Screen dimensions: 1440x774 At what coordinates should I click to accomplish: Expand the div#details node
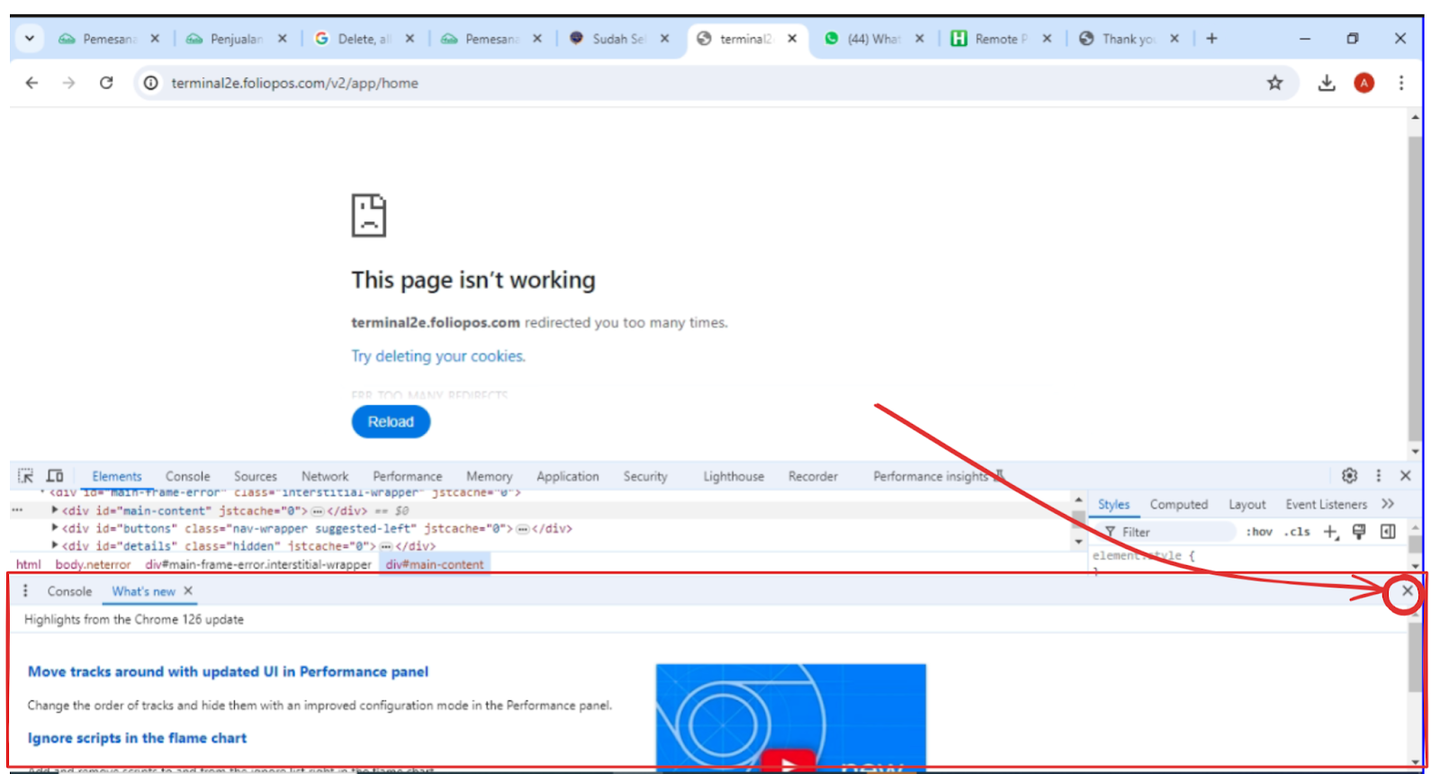(55, 545)
